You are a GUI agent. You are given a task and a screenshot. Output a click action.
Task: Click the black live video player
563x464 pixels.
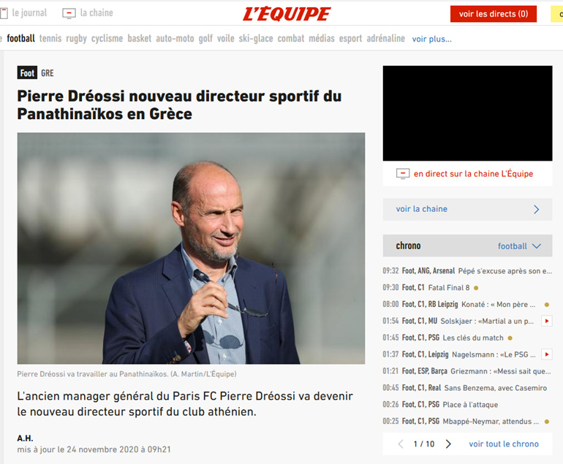[467, 113]
